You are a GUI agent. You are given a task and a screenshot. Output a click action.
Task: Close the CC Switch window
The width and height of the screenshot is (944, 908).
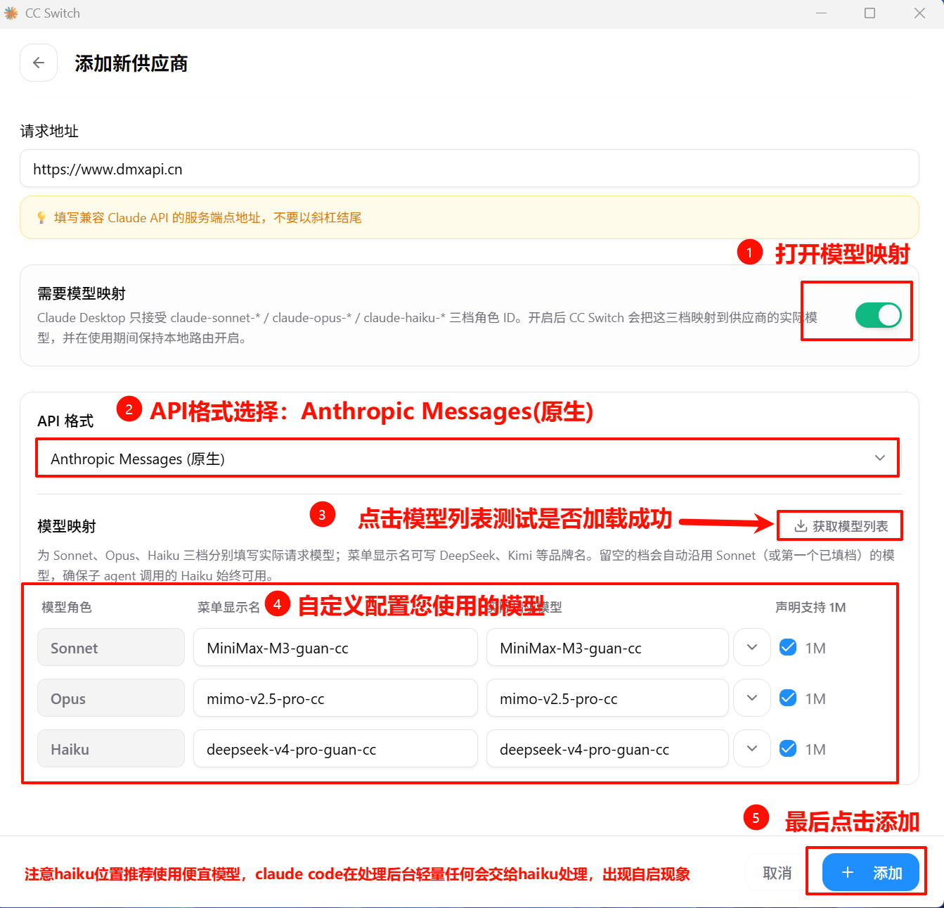point(919,13)
